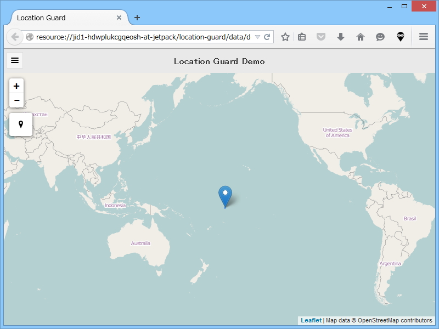Bookmark this page with the star icon
Image resolution: width=439 pixels, height=329 pixels.
(x=285, y=37)
